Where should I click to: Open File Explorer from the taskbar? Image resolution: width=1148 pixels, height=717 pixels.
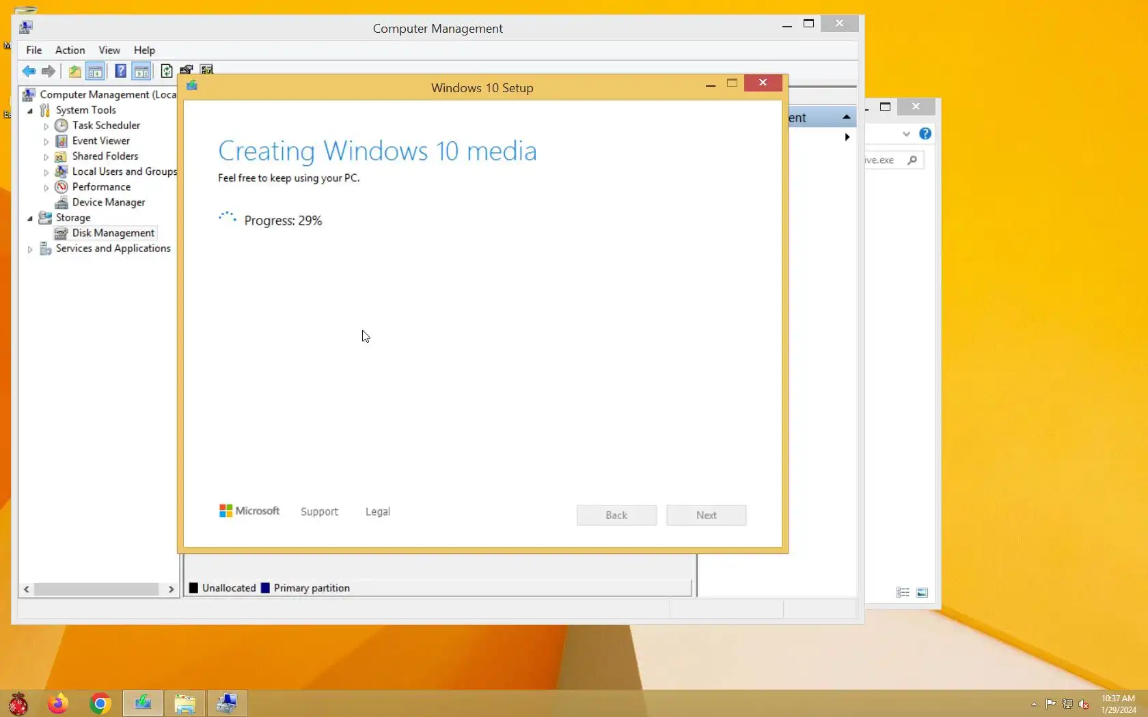[184, 703]
